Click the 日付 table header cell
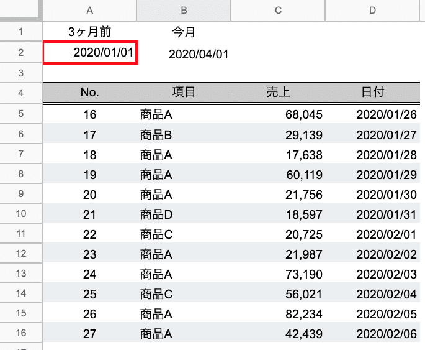 (372, 93)
